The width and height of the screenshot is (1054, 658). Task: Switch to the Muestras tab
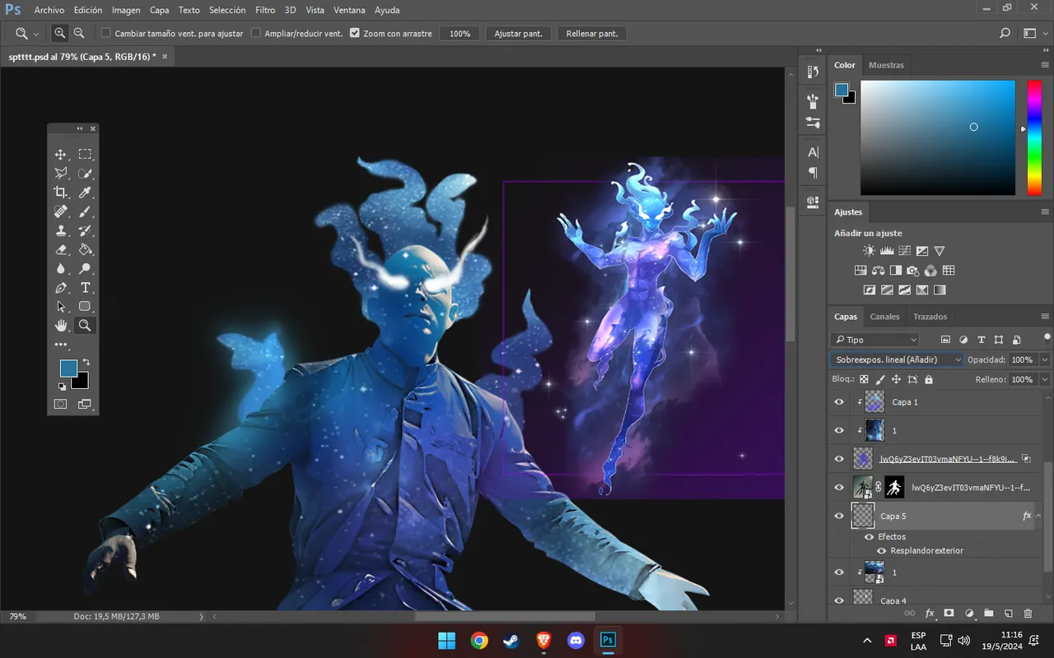tap(886, 65)
